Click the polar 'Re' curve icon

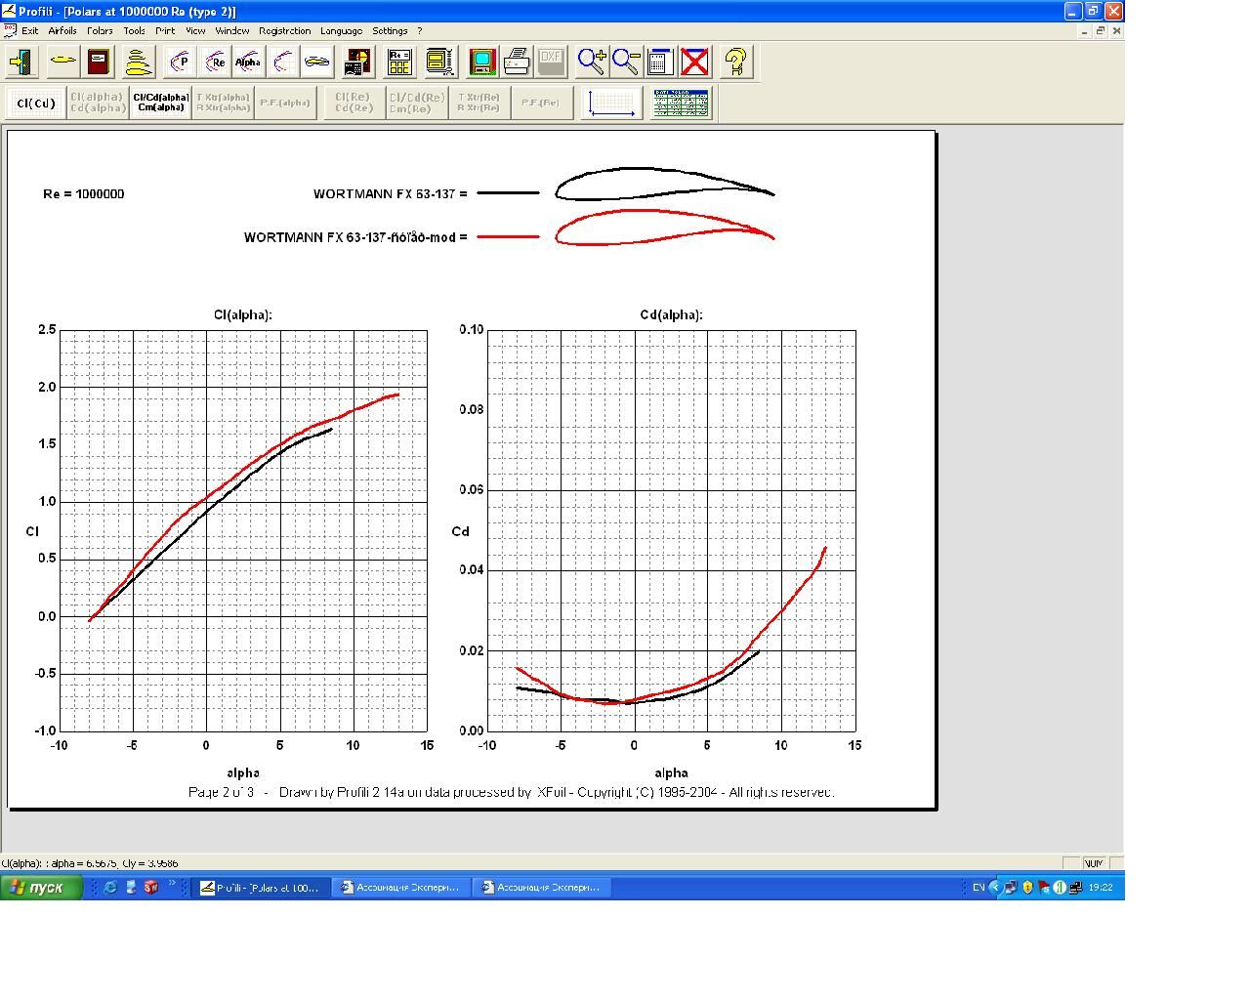pyautogui.click(x=216, y=62)
